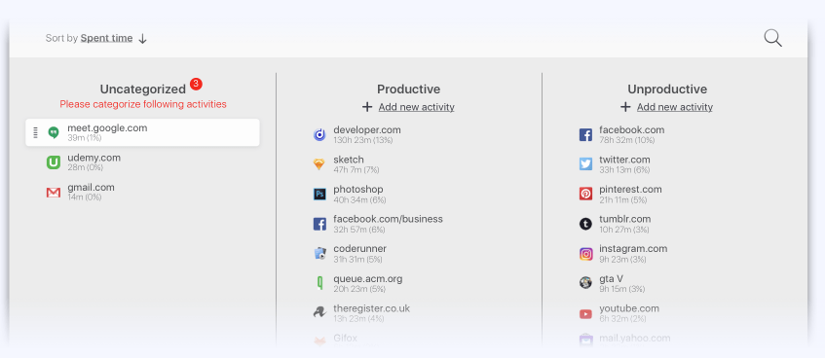Viewport: 825px width, 358px height.
Task: Open the Spent time sort dropdown
Action: point(106,38)
